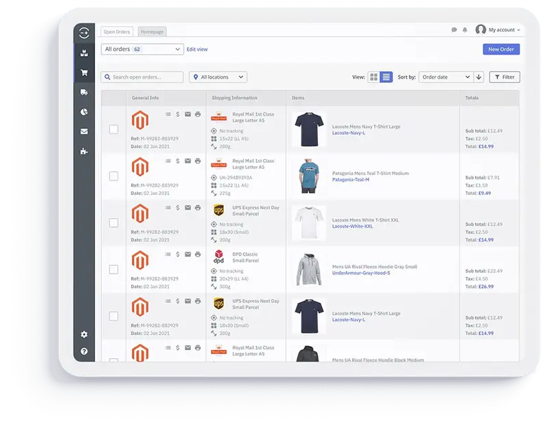Click the email icon on Patagonia Teal order

187,161
